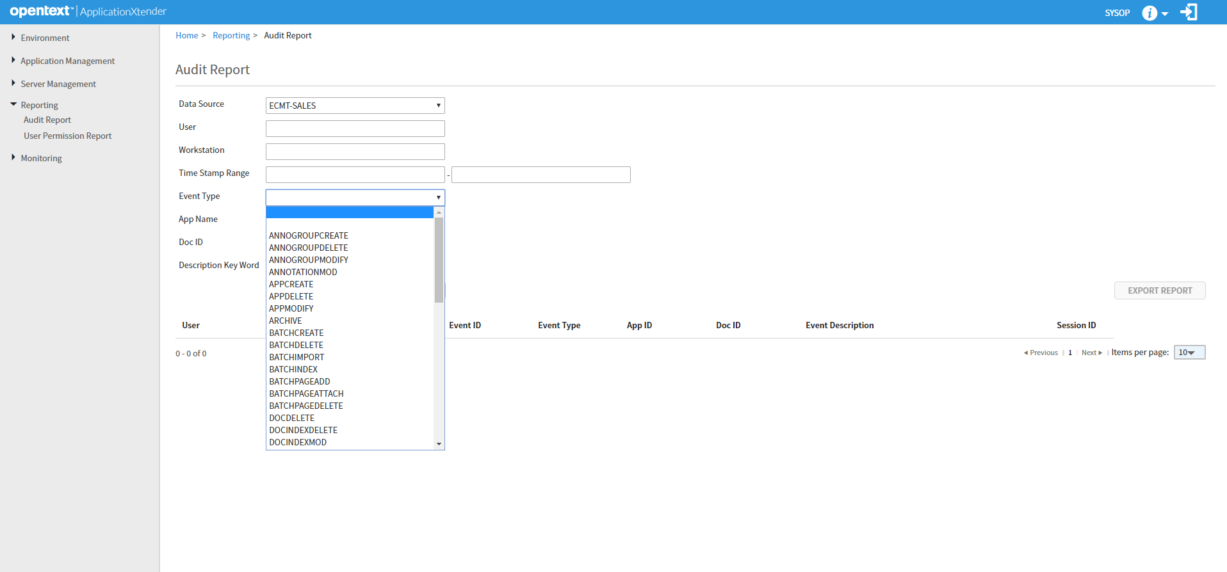Collapse the Reporting tree node
1227x572 pixels.
tap(13, 104)
